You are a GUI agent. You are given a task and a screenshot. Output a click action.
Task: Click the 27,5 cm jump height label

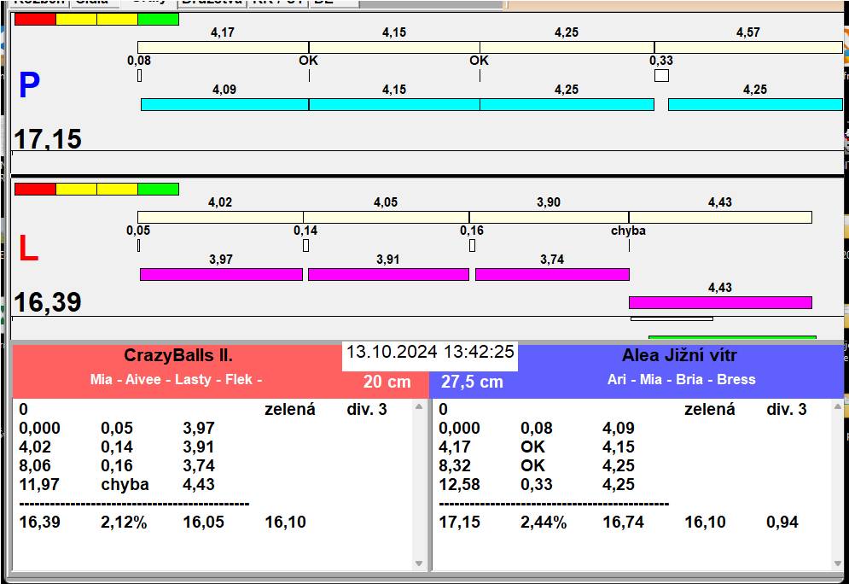(466, 382)
